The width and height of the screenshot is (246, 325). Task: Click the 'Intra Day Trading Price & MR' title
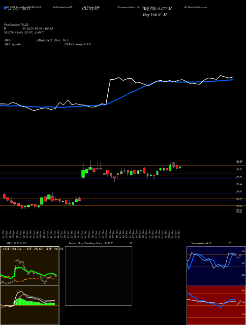coord(91,243)
